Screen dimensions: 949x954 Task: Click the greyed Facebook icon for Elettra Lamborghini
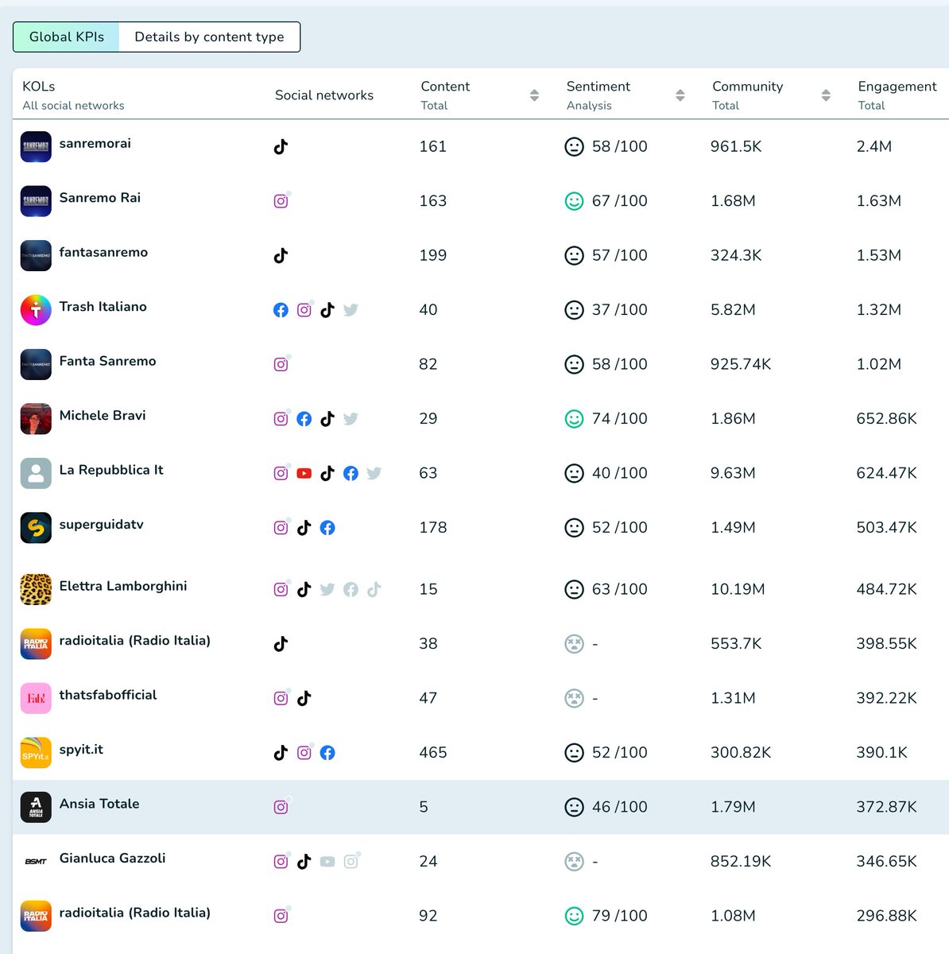click(x=351, y=589)
